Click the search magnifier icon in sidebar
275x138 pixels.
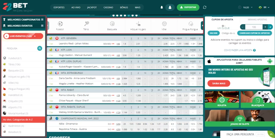pos(40,48)
